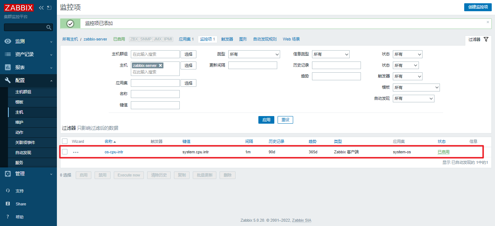Collapse the sidebar with the double-chevron icon
This screenshot has width=495, height=226.
(41, 8)
